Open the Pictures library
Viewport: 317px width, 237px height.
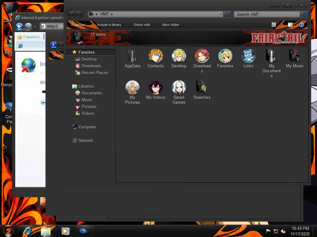[89, 106]
